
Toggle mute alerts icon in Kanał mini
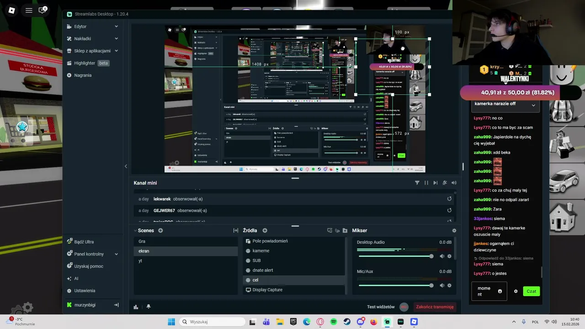445,183
